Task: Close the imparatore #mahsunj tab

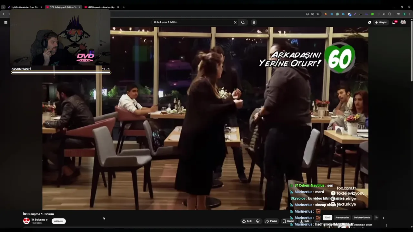Action: pos(118,7)
